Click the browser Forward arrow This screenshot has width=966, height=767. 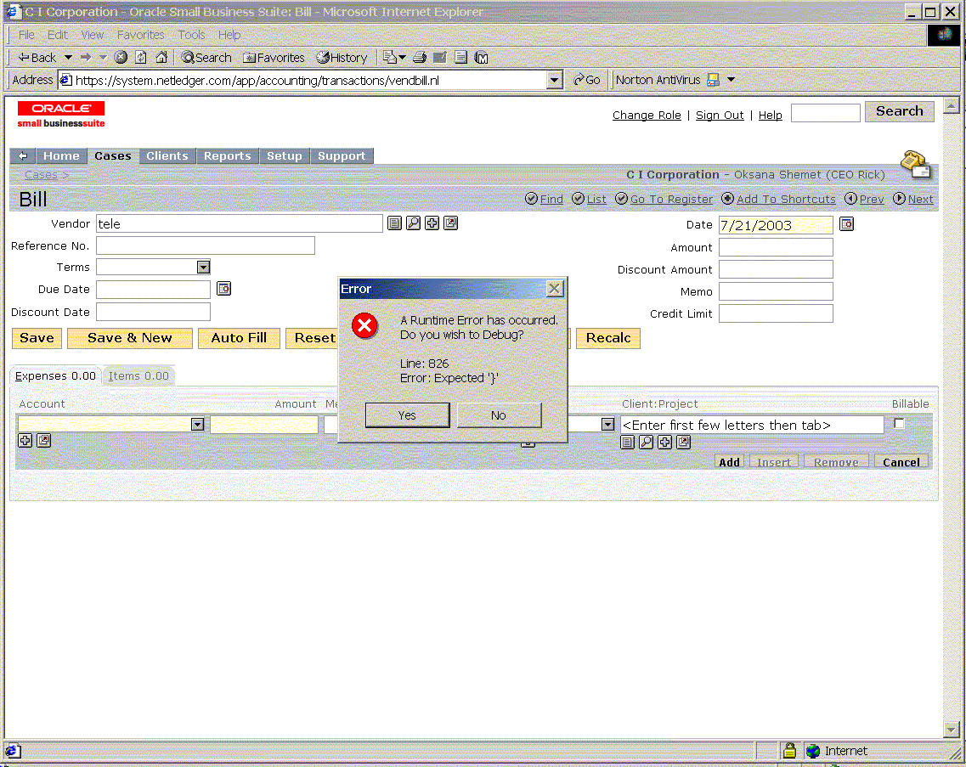point(86,57)
